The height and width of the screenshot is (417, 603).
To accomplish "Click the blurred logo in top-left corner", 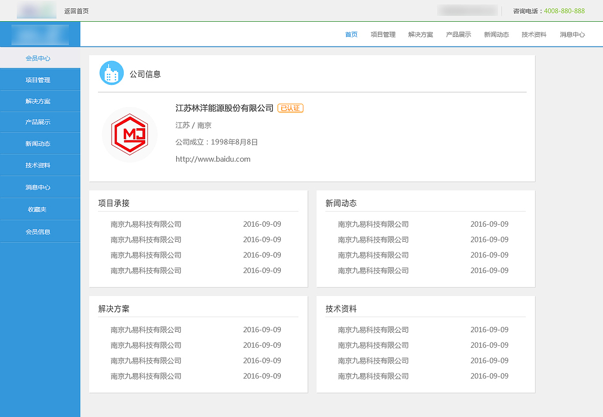I will tap(36, 10).
